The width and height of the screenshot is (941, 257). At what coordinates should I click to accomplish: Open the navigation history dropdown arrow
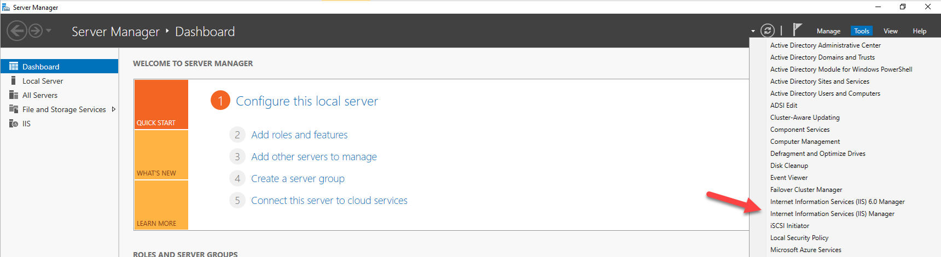click(x=49, y=31)
